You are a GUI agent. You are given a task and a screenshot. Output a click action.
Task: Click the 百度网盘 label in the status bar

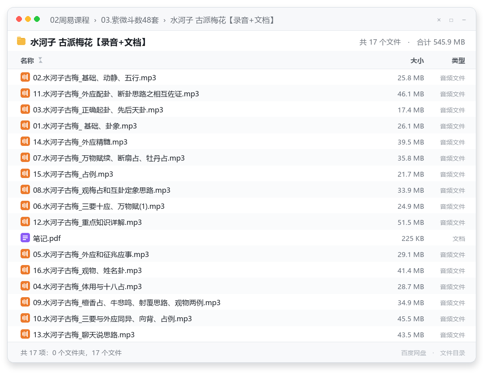(413, 353)
